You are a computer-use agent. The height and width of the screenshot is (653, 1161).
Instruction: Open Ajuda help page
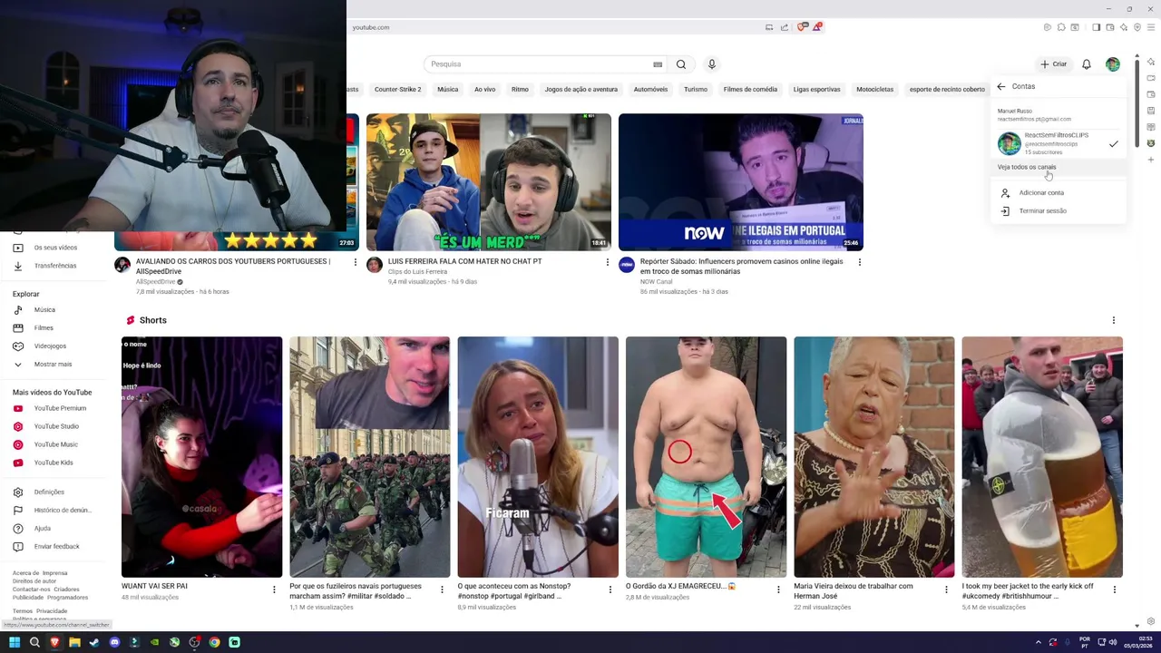pos(43,529)
